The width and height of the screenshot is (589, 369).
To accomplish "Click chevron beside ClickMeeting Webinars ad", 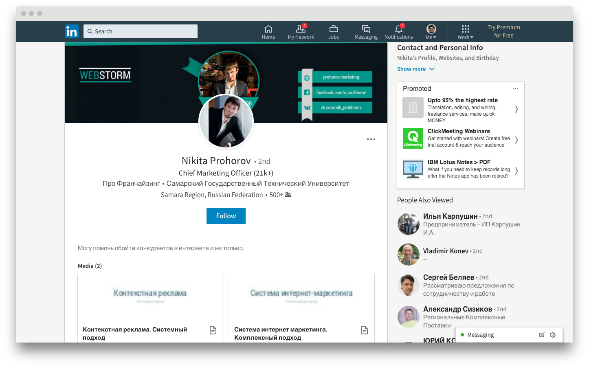I will pos(516,140).
